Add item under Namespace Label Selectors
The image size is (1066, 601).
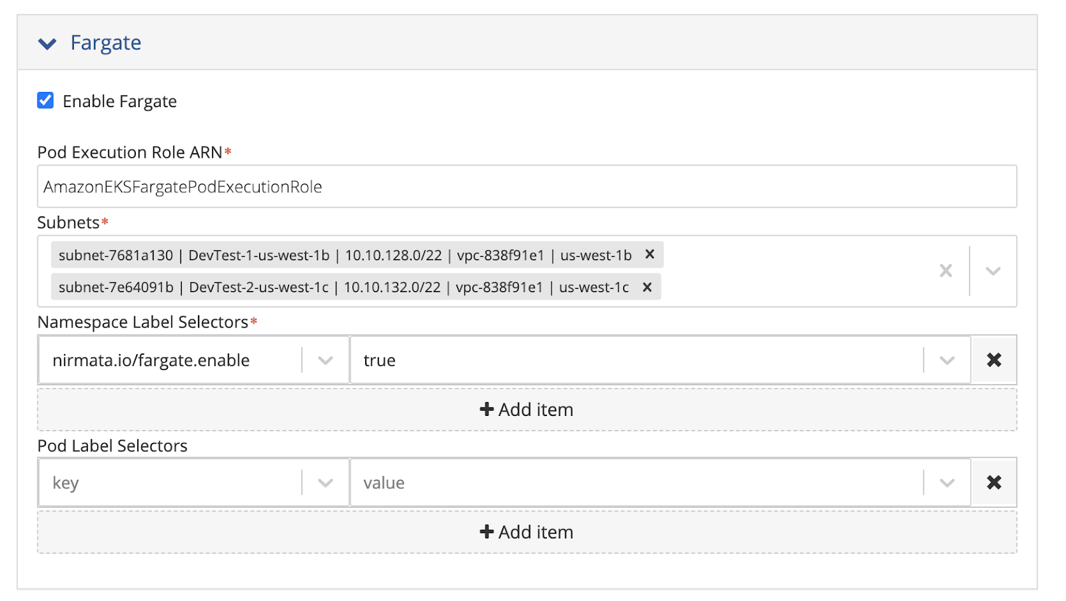click(527, 409)
